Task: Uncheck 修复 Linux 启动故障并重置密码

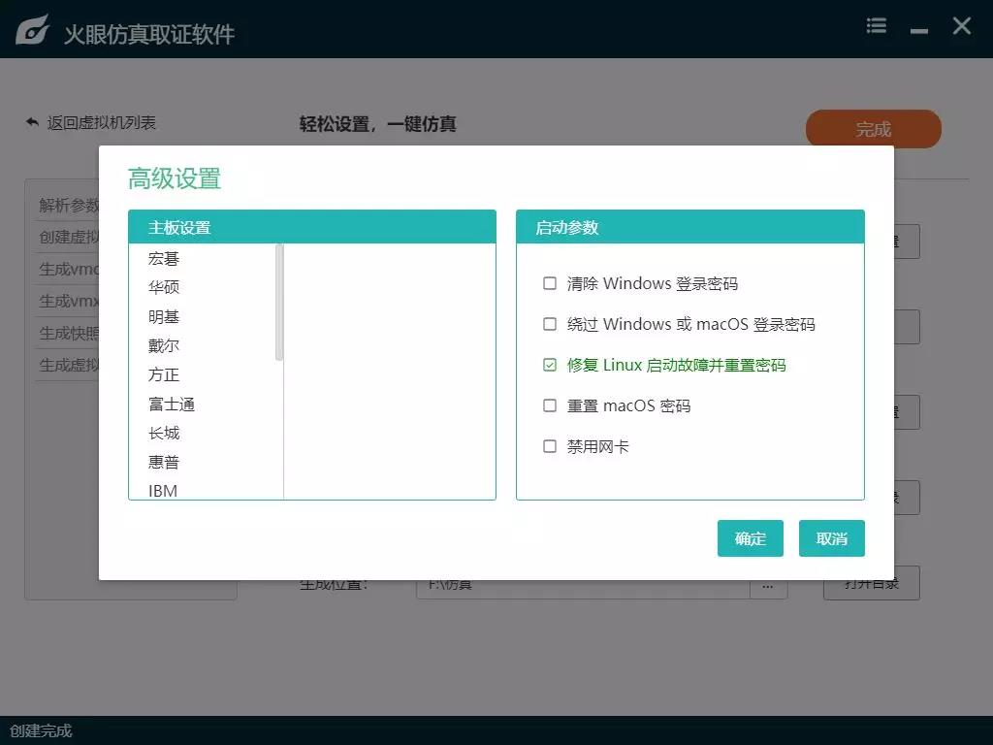Action: 550,365
